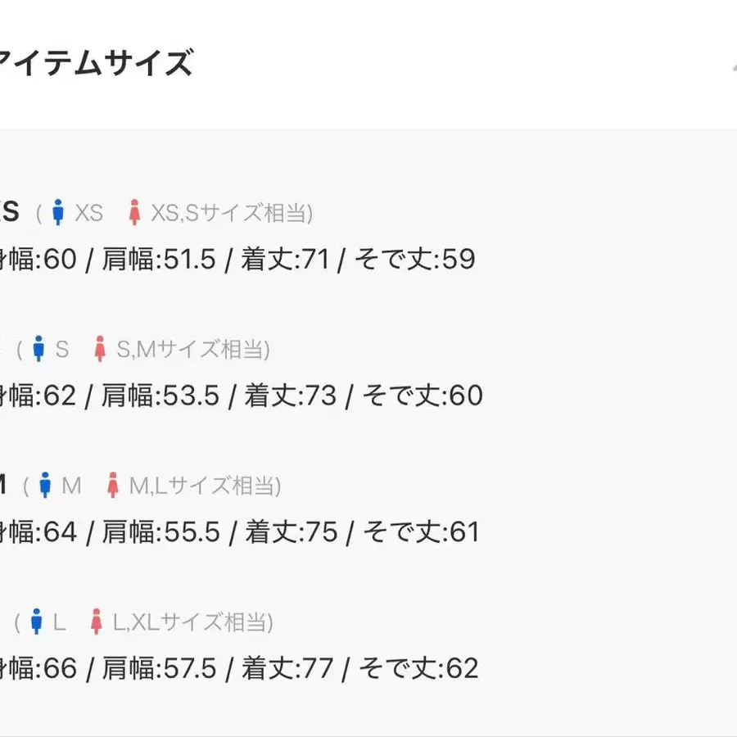Click the S,Mサイズ相当 women's size label
Image resolution: width=737 pixels, height=737 pixels.
(x=193, y=350)
